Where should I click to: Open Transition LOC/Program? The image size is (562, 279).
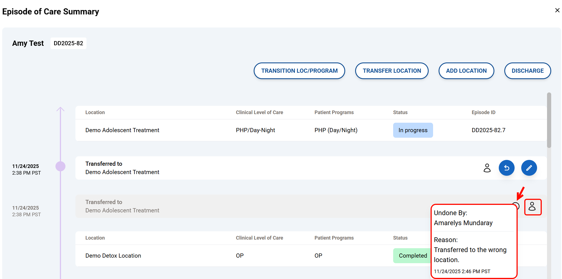[x=299, y=71]
